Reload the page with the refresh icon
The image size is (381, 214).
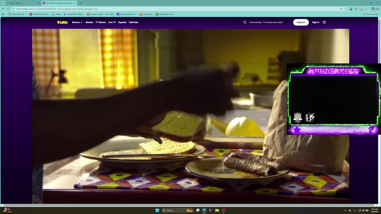pos(8,9)
